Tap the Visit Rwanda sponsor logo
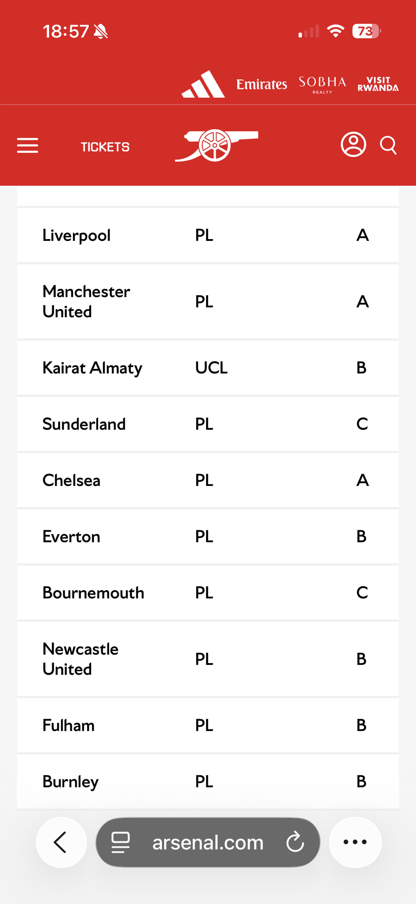This screenshot has height=904, width=416. (x=378, y=85)
